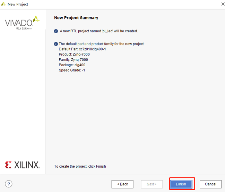
Task: Cancel the New Project wizard
Action: coord(210,184)
